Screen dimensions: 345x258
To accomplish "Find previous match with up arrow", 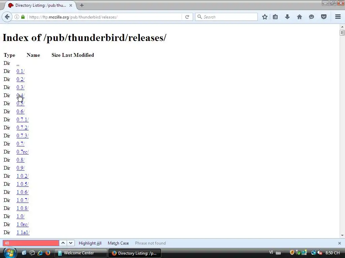I will click(63, 243).
